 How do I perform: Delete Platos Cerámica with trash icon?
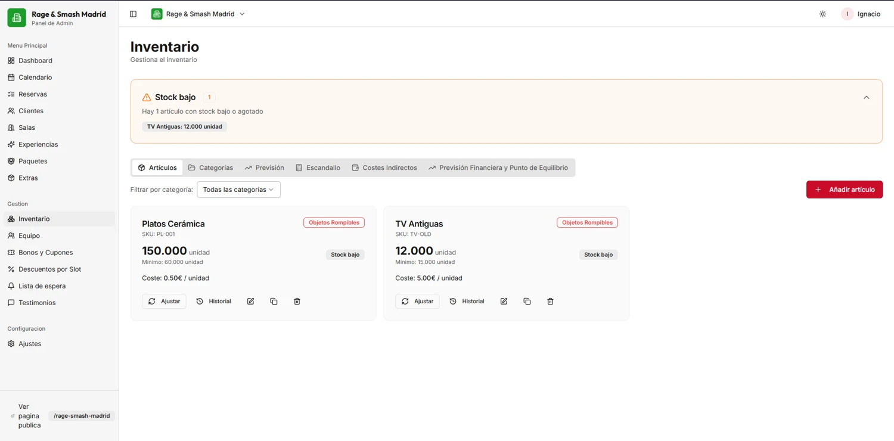click(297, 302)
